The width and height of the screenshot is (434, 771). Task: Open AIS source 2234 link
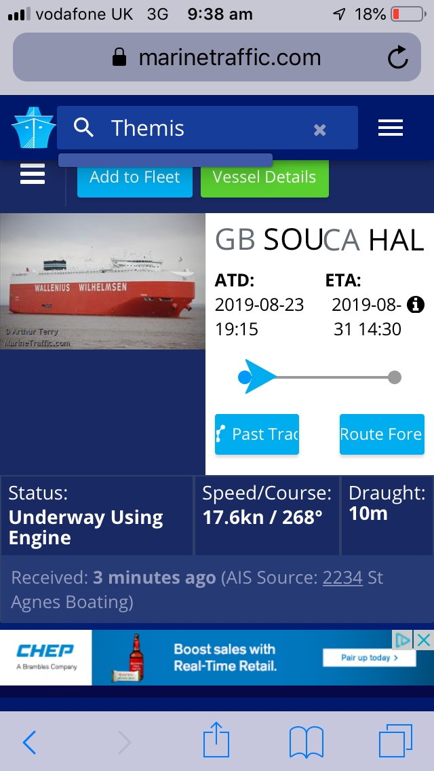pos(342,578)
